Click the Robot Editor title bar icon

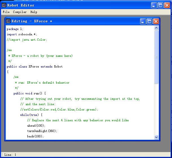tap(4, 5)
